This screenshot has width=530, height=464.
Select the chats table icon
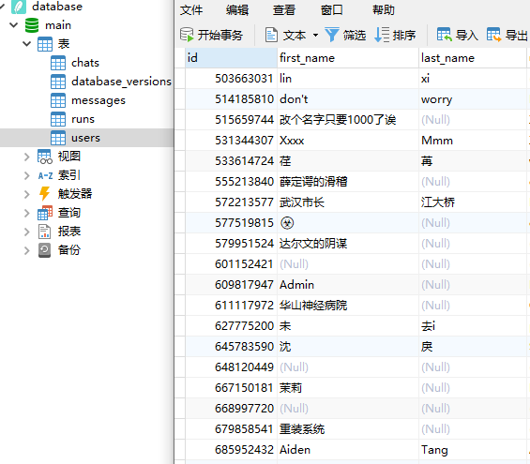[58, 63]
